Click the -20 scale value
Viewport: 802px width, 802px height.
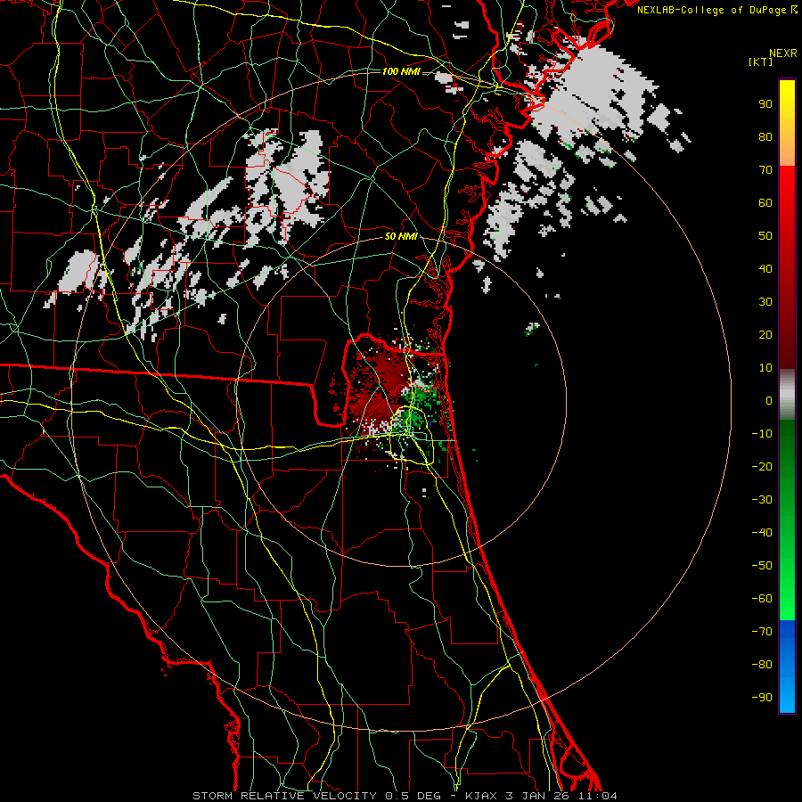[x=762, y=467]
